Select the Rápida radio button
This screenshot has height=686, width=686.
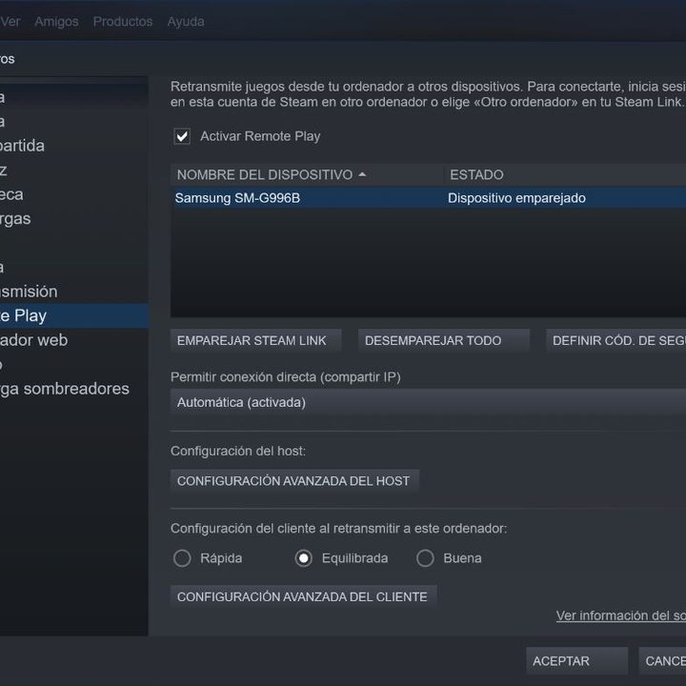tap(182, 558)
